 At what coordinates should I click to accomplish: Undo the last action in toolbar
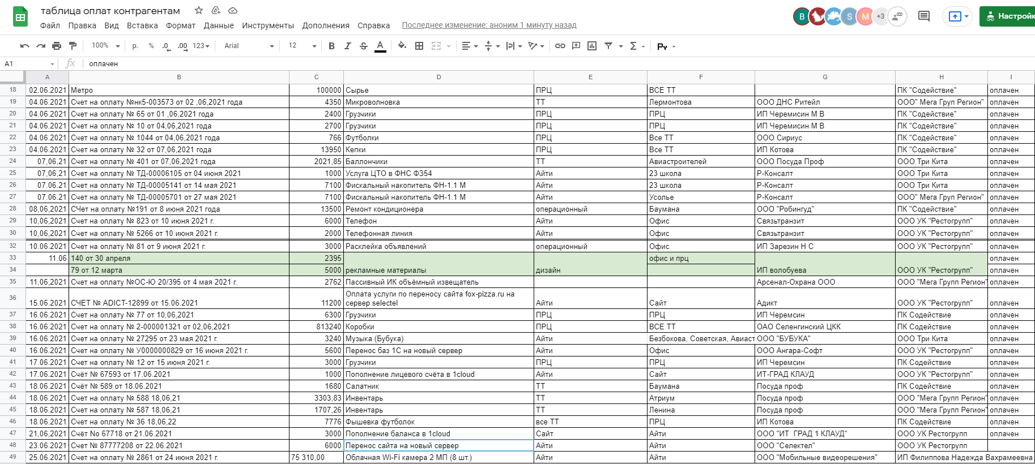pyautogui.click(x=24, y=46)
